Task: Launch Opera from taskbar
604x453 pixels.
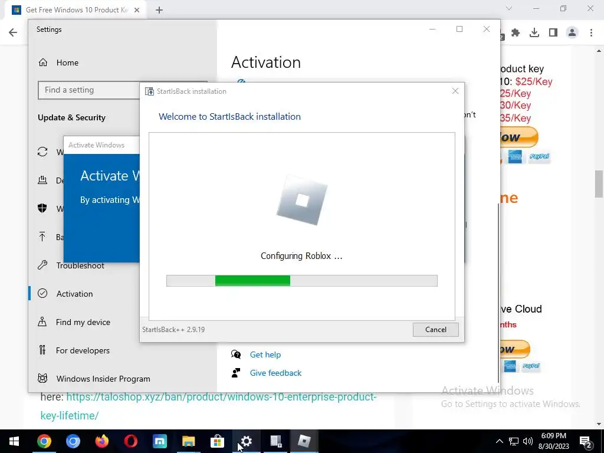Action: point(130,441)
